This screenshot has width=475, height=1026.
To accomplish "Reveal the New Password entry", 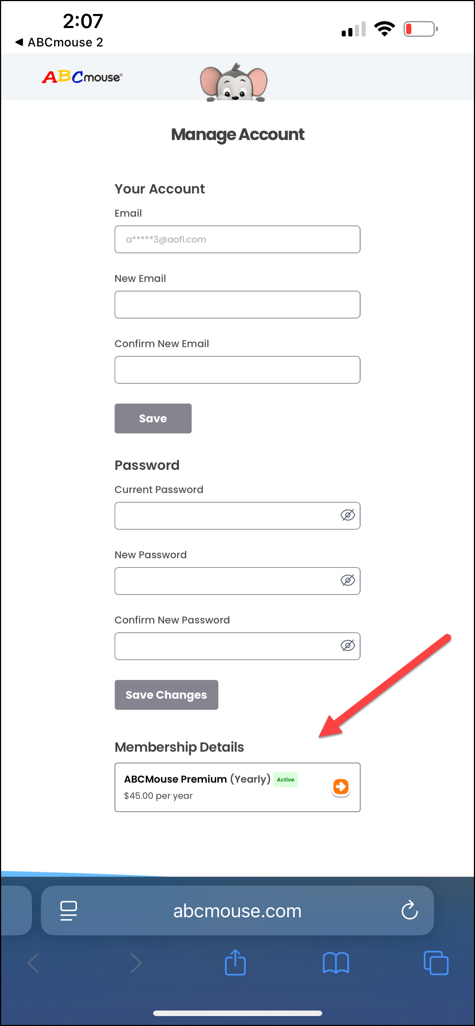I will point(348,581).
